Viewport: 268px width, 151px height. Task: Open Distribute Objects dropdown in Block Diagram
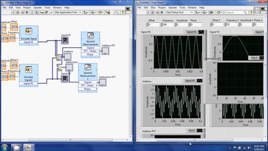(93, 12)
